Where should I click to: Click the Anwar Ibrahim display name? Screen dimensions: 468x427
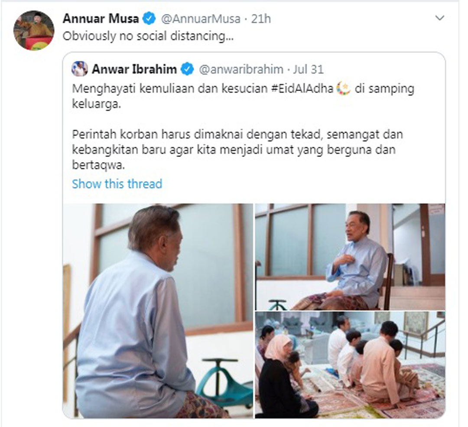coord(134,69)
